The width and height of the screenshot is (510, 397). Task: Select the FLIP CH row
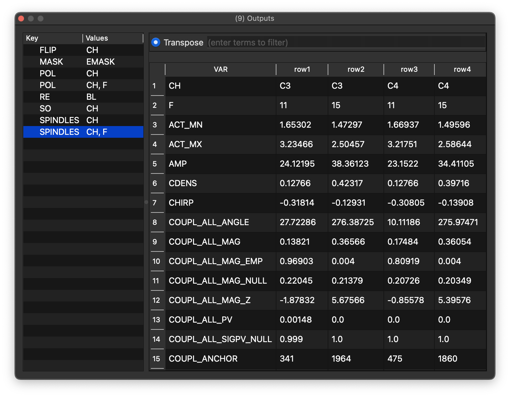(83, 50)
